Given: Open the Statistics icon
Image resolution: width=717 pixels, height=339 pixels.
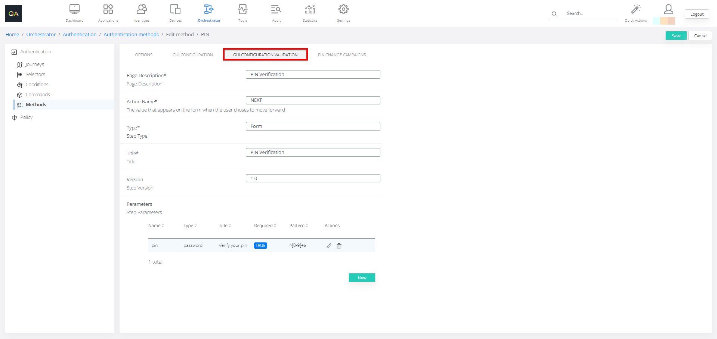Looking at the screenshot, I should pos(310,9).
